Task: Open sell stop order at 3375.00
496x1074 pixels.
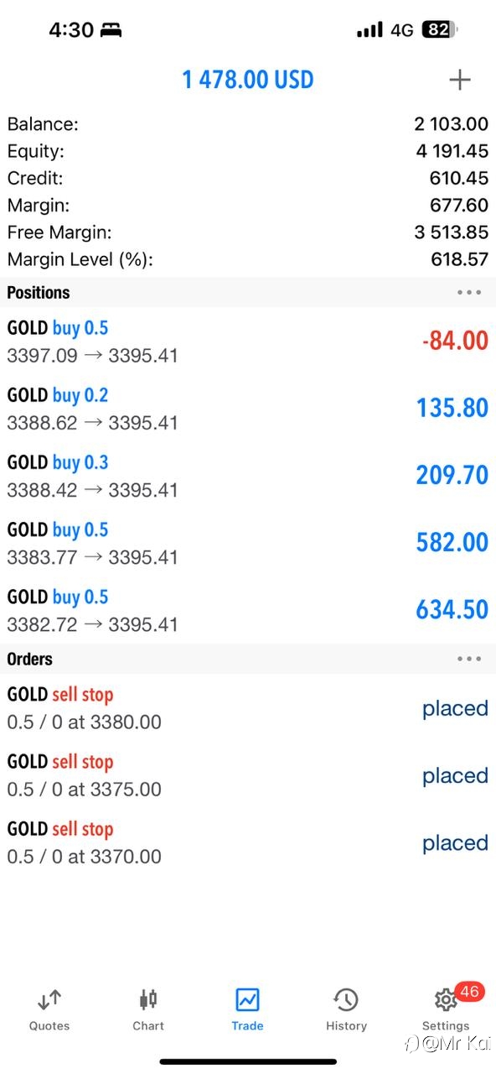Action: click(x=248, y=774)
